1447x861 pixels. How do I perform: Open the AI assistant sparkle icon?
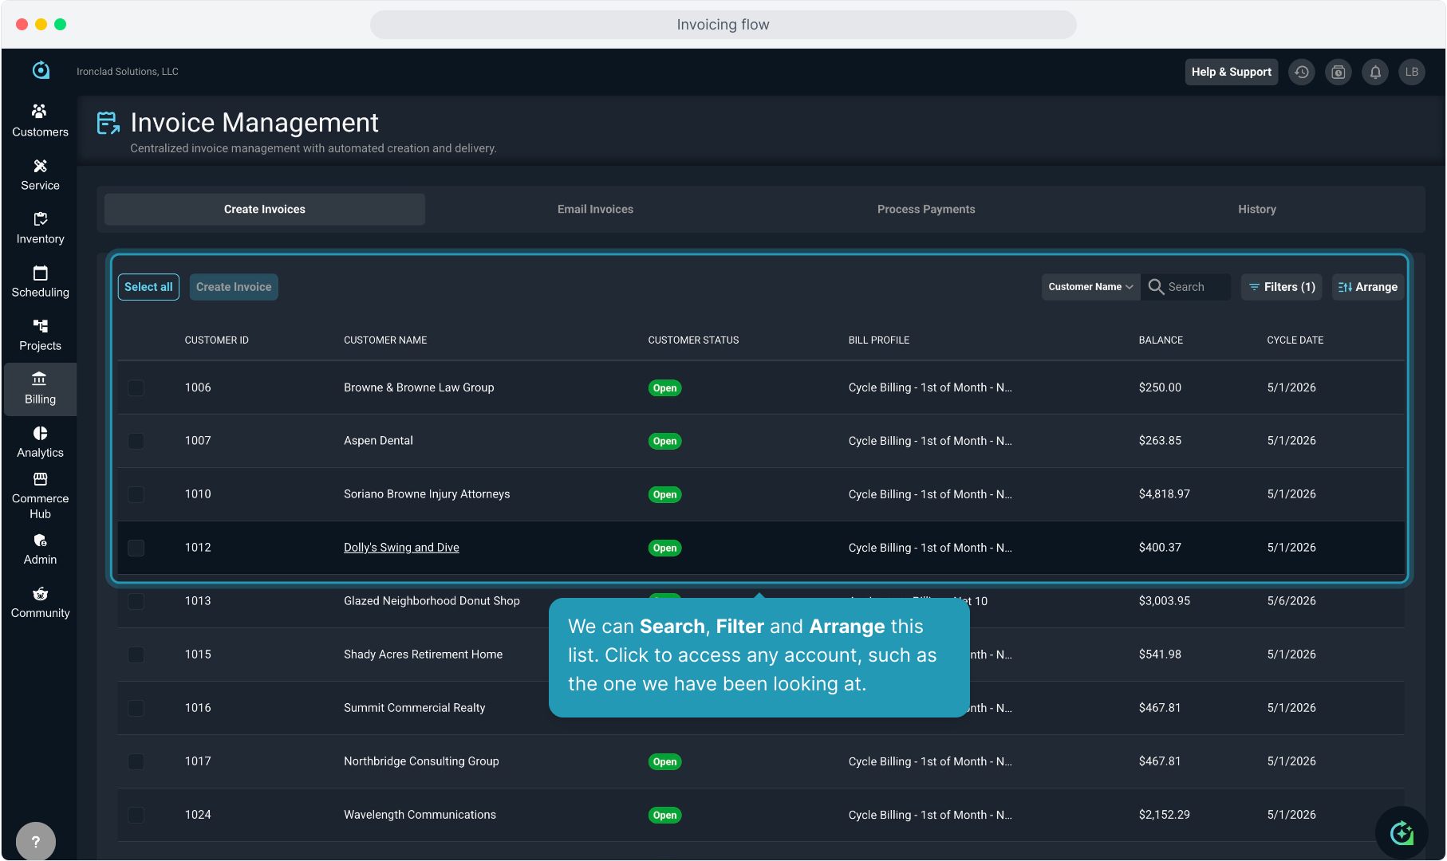pyautogui.click(x=1402, y=833)
